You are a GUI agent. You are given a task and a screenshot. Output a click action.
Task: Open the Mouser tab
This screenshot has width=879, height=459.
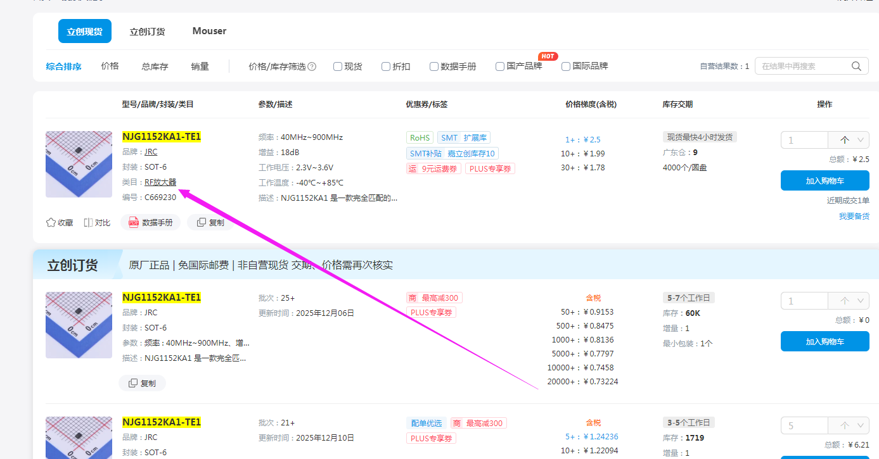(x=209, y=31)
